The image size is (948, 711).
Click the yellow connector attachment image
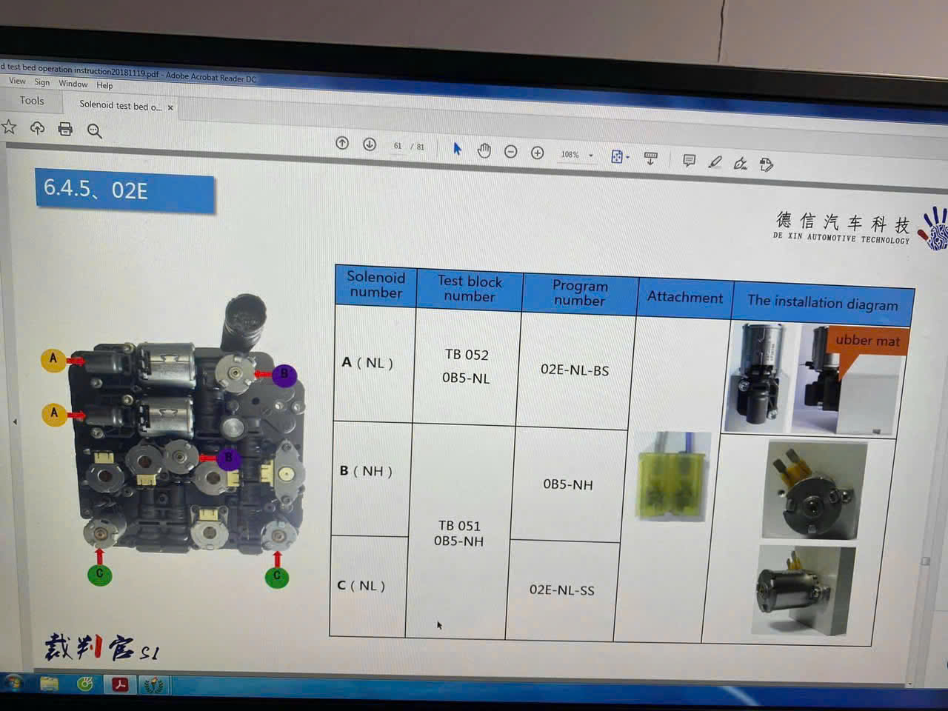click(673, 476)
